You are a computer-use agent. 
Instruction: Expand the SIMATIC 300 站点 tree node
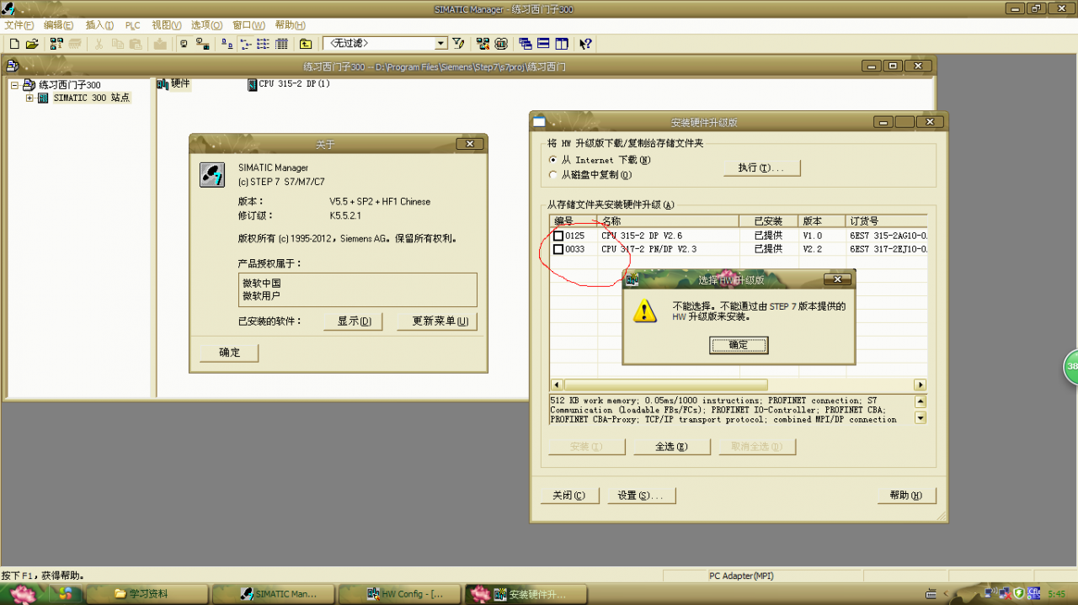(30, 98)
